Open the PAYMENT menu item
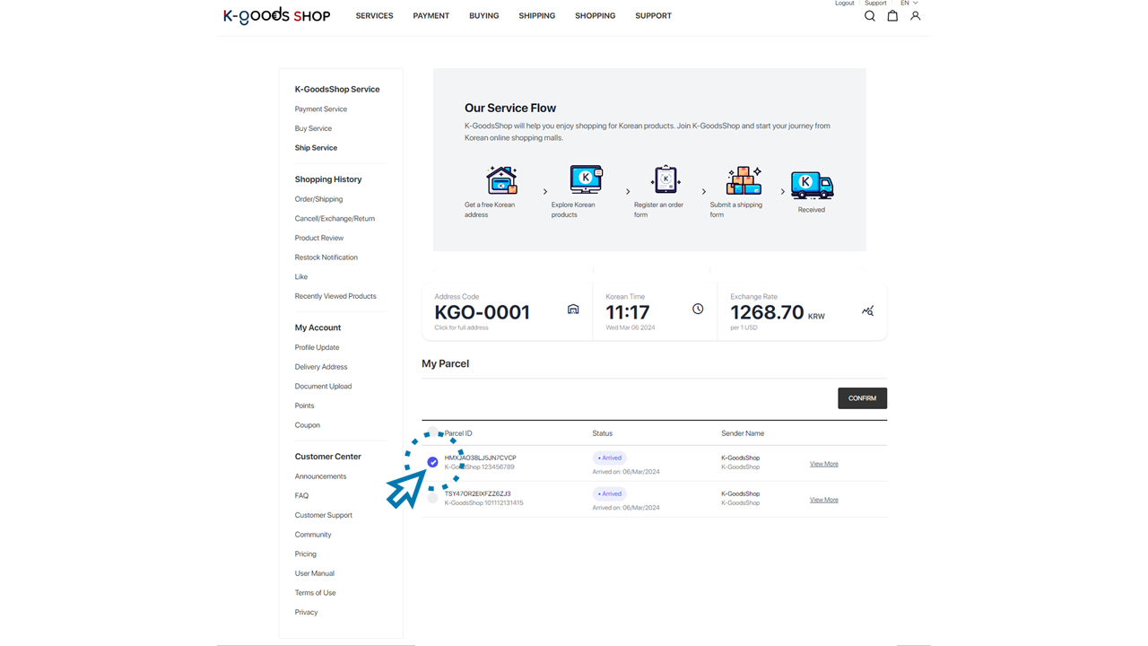Image resolution: width=1148 pixels, height=646 pixels. 430,16
